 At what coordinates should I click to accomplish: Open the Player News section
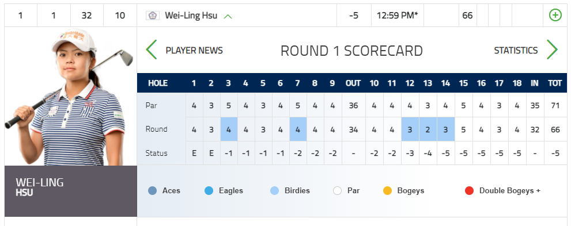[x=194, y=51]
